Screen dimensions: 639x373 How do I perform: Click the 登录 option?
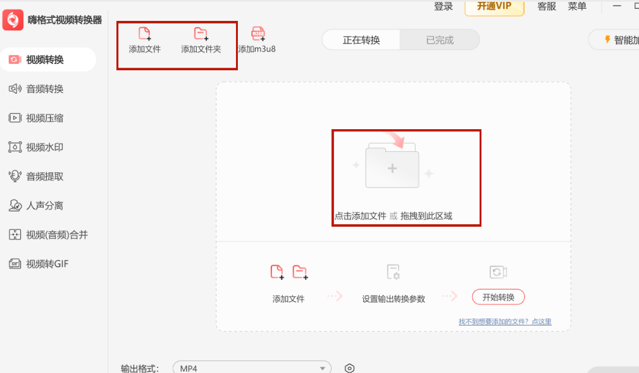coord(443,6)
